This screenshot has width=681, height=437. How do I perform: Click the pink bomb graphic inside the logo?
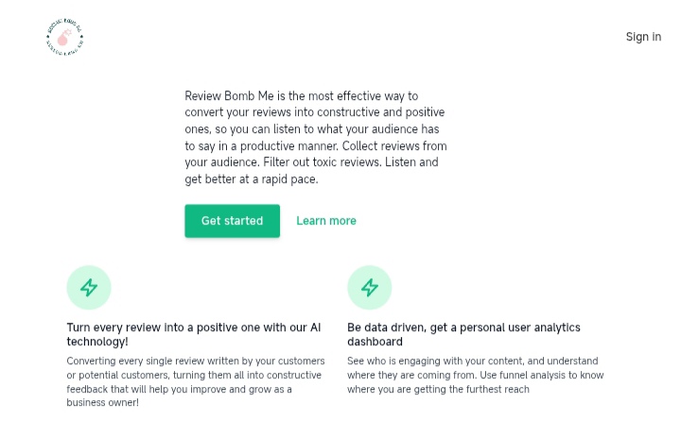(x=64, y=38)
